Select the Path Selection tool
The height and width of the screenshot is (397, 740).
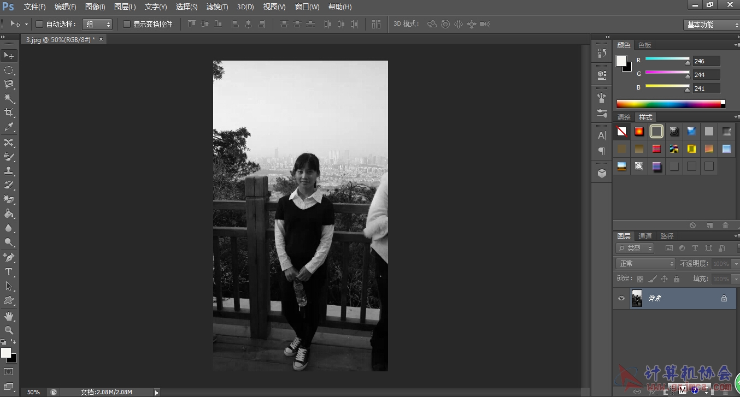(x=9, y=286)
